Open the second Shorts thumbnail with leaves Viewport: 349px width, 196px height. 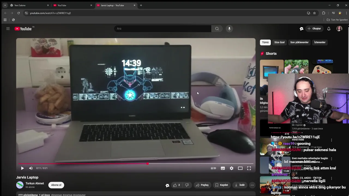(x=296, y=67)
